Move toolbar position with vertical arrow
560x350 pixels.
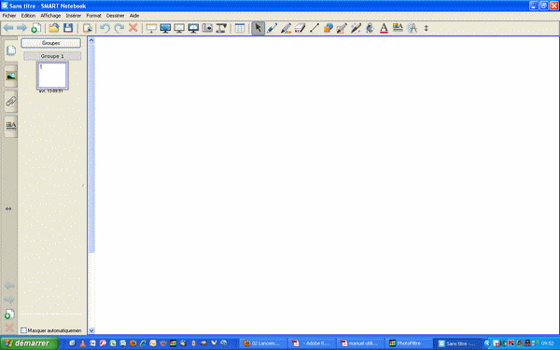426,28
